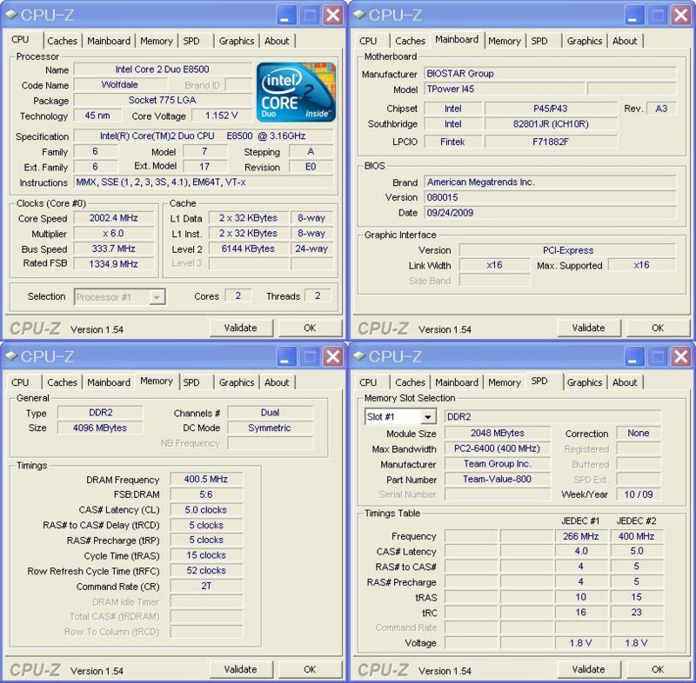
Task: Click the BIOSTAR Group manufacturer field
Action: [x=550, y=74]
